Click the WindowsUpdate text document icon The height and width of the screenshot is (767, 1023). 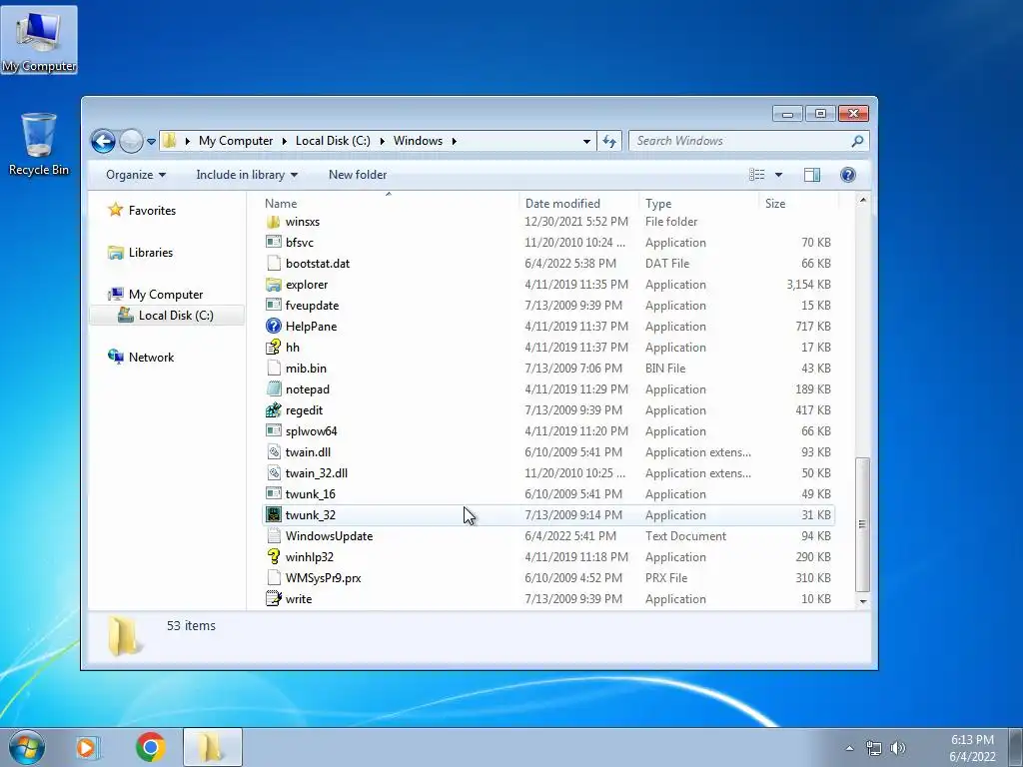pos(274,536)
